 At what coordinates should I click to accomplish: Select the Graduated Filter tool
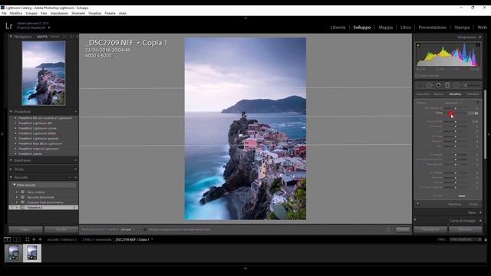[x=447, y=85]
